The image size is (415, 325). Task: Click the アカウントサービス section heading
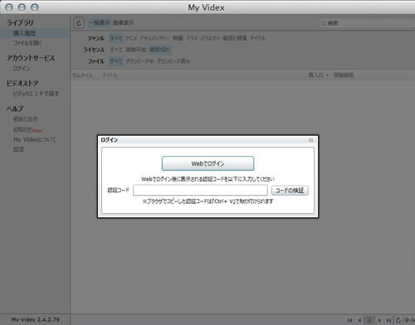coord(31,58)
